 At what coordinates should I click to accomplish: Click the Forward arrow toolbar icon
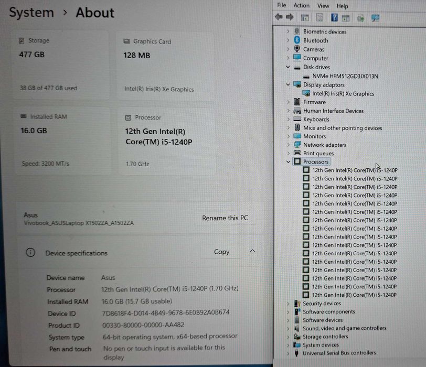(290, 17)
